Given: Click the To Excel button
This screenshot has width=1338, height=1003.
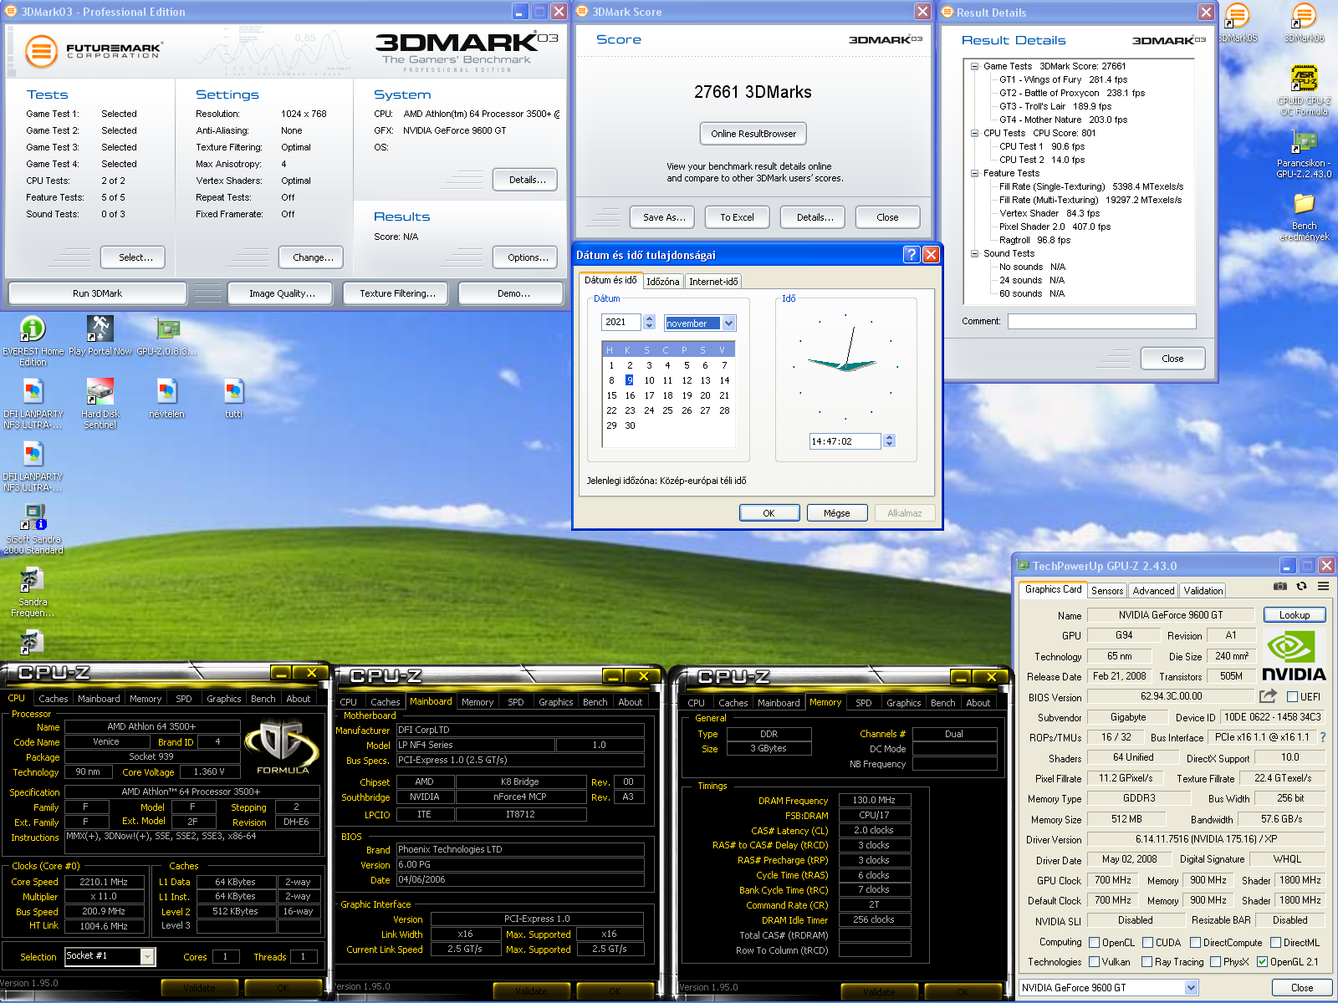Looking at the screenshot, I should [737, 217].
